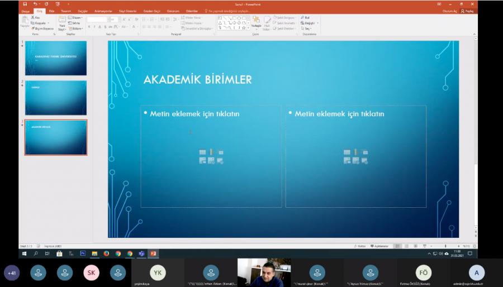Click the Kes (Cut) scissors icon

point(35,18)
